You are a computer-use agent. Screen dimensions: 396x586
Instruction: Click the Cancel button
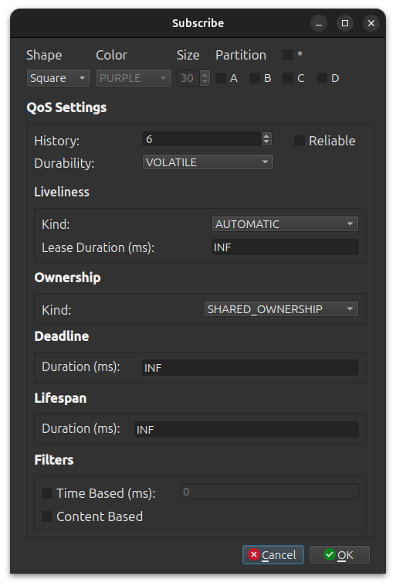tap(273, 554)
